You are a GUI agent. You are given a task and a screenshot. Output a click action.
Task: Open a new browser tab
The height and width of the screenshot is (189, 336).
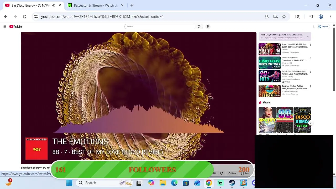pyautogui.click(x=132, y=5)
